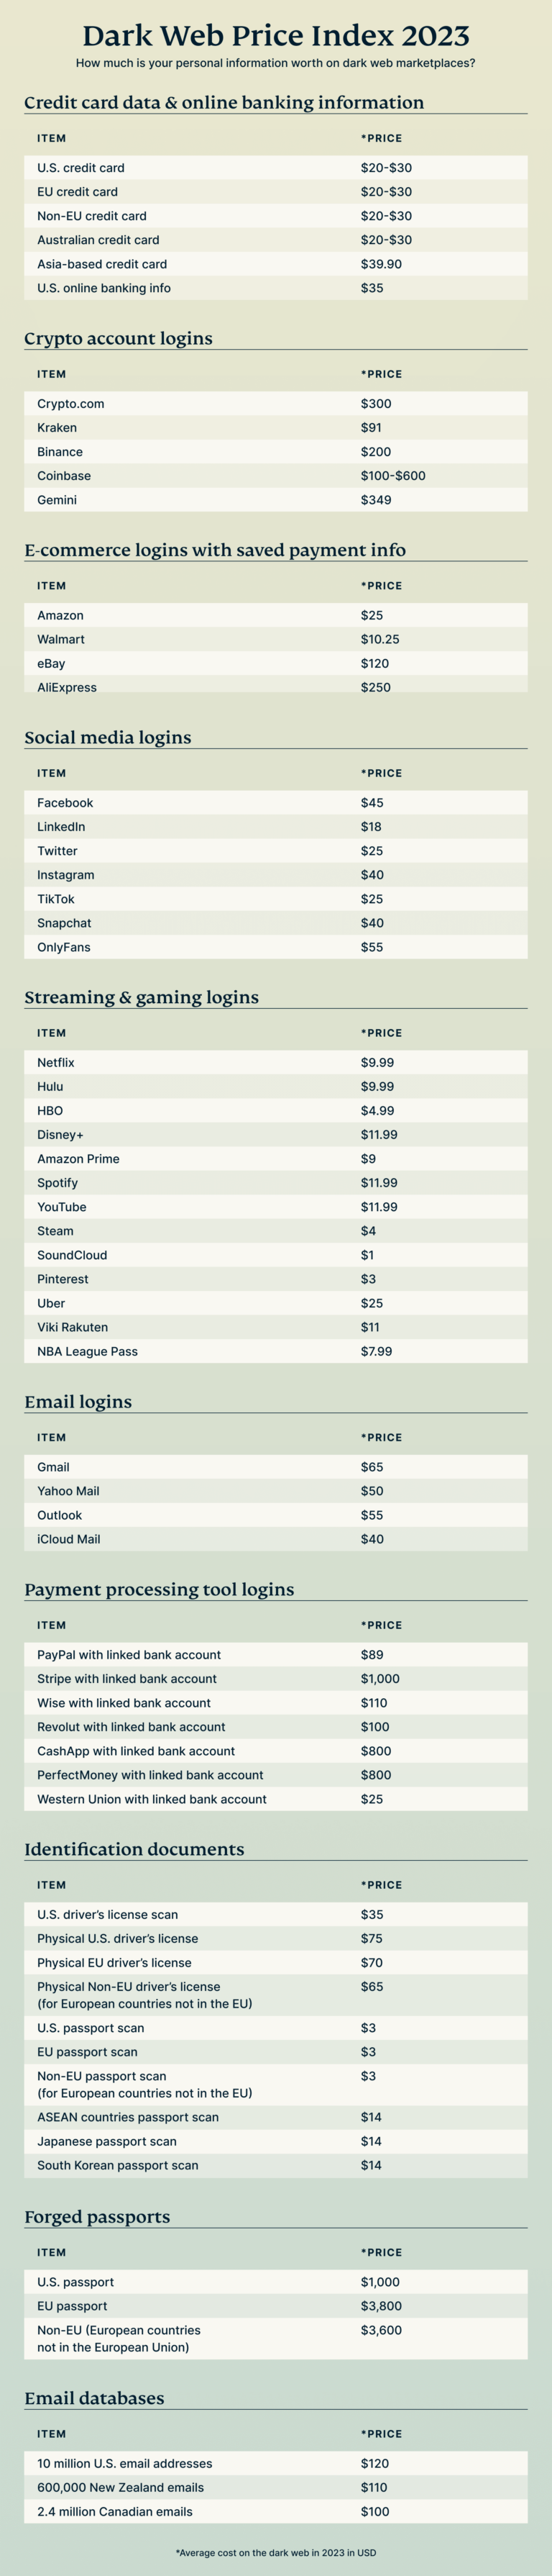This screenshot has width=552, height=2576.
Task: Select the LinkedIn item
Action: pyautogui.click(x=61, y=827)
